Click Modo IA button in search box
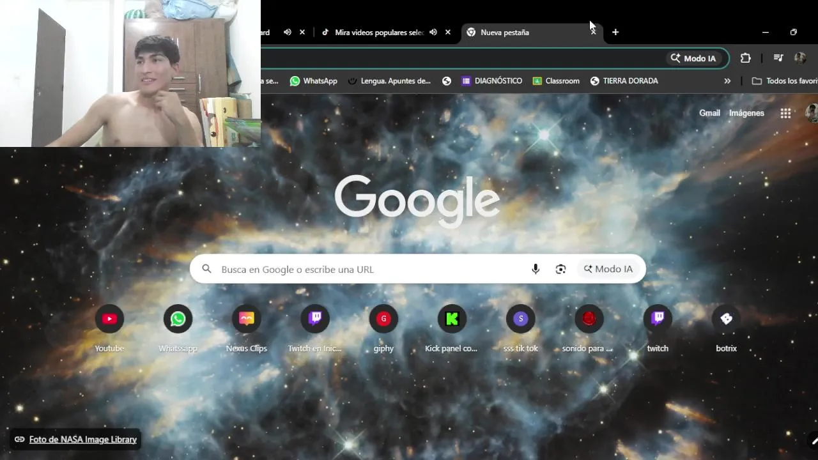 pyautogui.click(x=608, y=269)
